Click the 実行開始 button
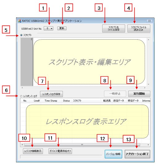Image resolution: width=157 pixels, height=166 pixels. [x=139, y=94]
